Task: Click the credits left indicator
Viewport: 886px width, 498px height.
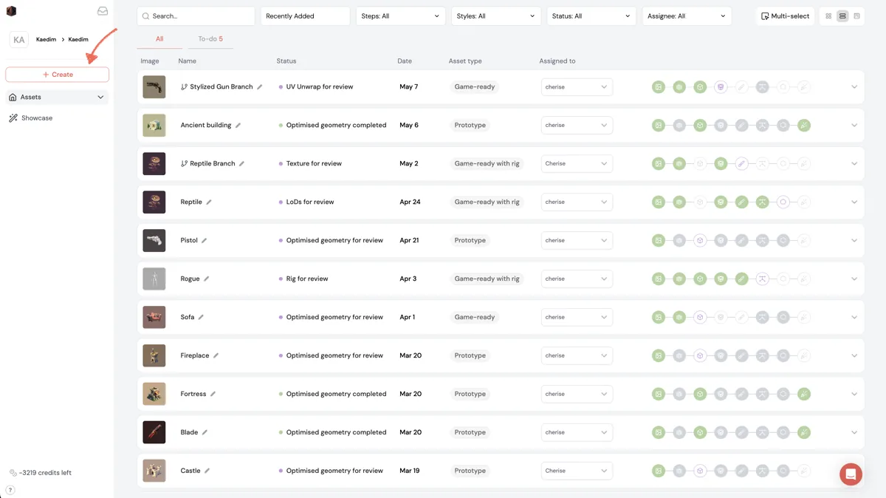Action: tap(41, 473)
